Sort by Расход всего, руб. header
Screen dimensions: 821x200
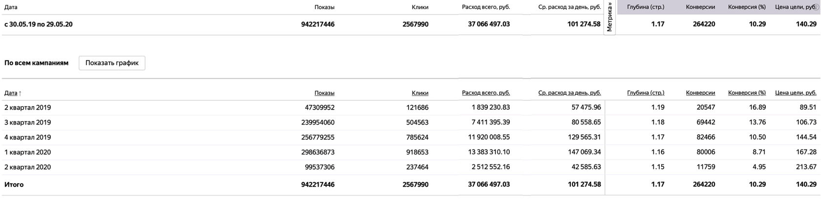point(486,93)
